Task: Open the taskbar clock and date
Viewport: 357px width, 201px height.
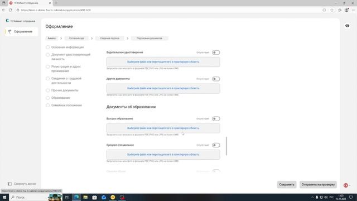Action: pyautogui.click(x=341, y=197)
